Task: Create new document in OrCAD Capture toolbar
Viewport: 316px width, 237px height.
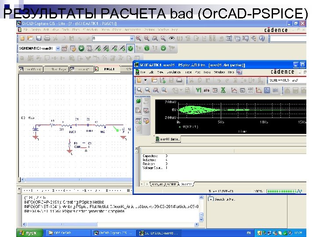Action: (x=22, y=38)
